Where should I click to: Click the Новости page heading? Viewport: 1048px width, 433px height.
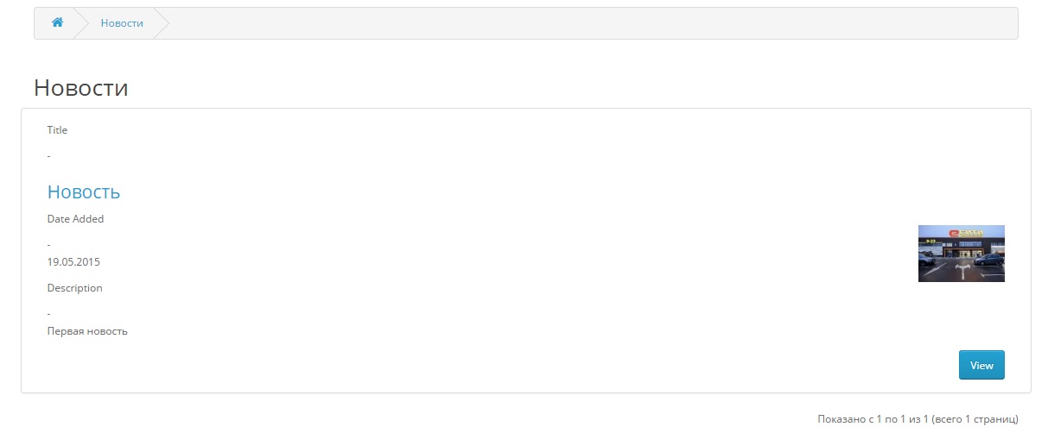pos(81,87)
